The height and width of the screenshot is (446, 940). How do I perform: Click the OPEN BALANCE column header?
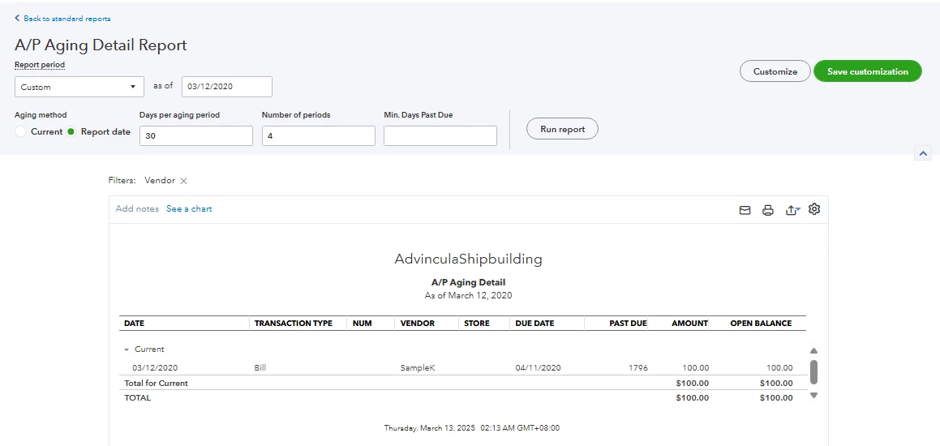pyautogui.click(x=761, y=323)
